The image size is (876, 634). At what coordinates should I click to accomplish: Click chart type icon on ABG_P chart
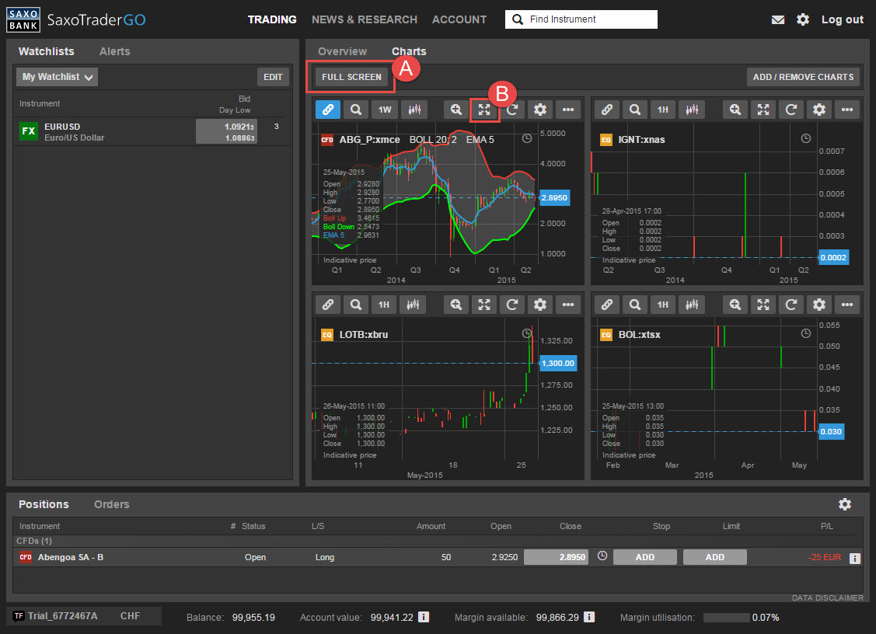pyautogui.click(x=414, y=110)
